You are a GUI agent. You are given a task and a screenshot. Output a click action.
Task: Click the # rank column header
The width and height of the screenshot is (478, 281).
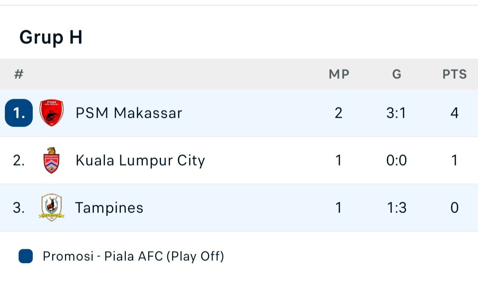19,74
